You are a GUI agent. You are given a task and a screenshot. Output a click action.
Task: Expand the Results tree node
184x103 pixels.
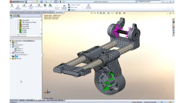tap(11, 59)
